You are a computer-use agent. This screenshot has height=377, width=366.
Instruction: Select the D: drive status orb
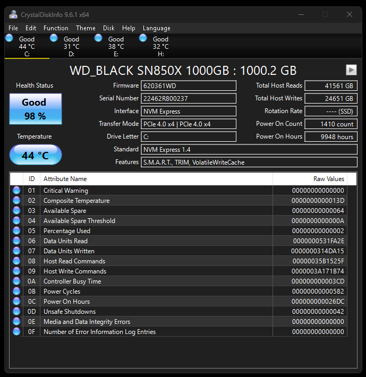point(54,38)
